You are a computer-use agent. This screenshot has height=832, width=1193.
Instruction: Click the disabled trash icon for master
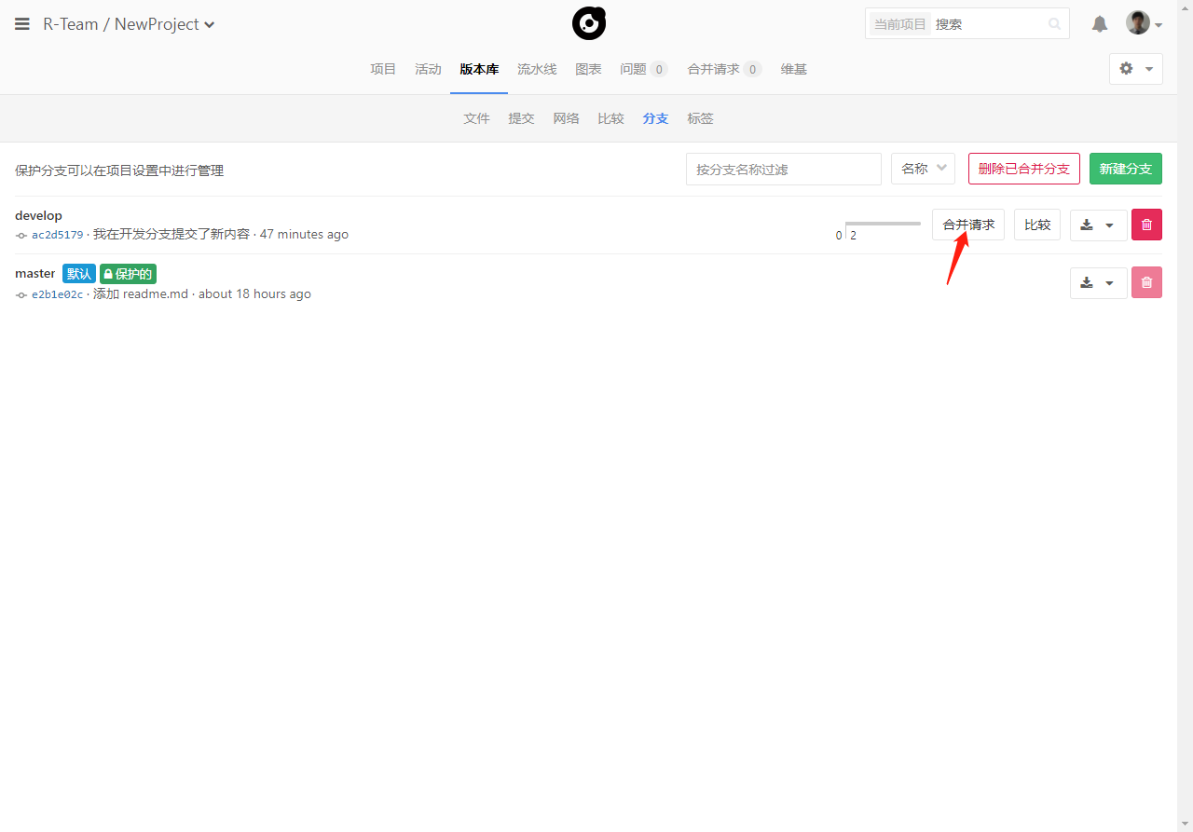click(1146, 282)
